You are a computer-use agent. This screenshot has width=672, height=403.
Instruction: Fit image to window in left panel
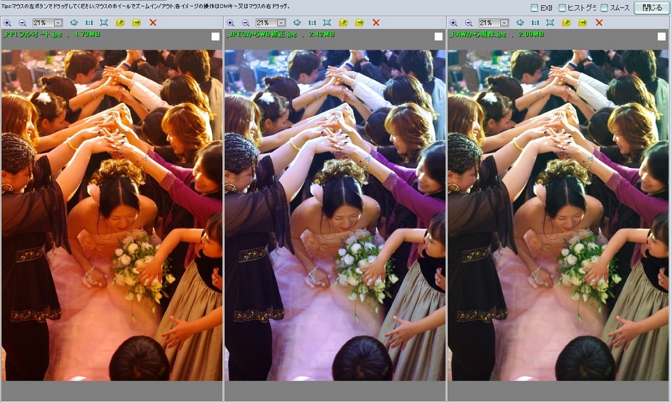(104, 23)
